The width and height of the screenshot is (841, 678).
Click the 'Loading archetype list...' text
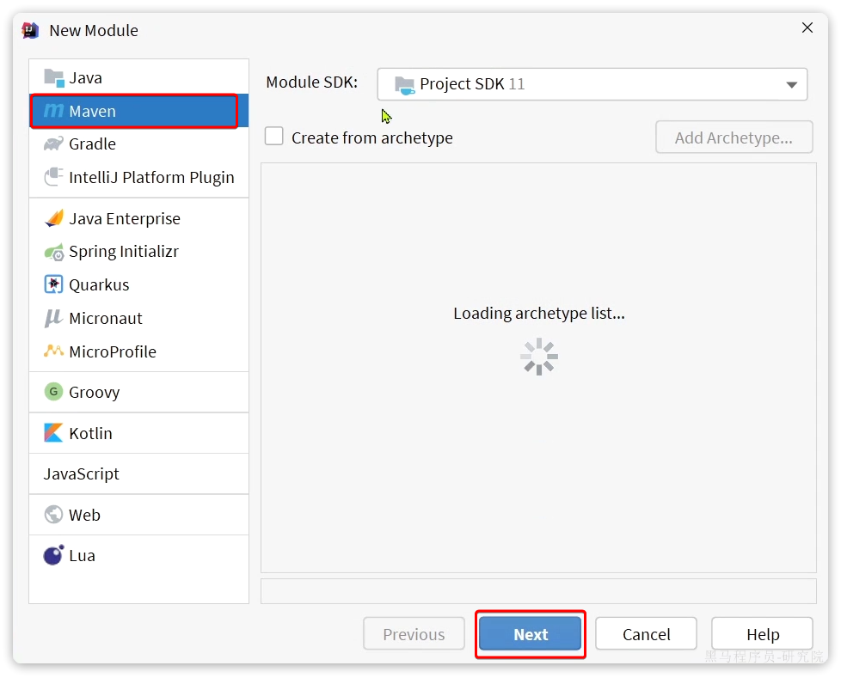pyautogui.click(x=539, y=313)
